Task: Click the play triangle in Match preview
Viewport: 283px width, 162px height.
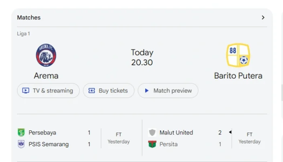Action: [x=147, y=91]
